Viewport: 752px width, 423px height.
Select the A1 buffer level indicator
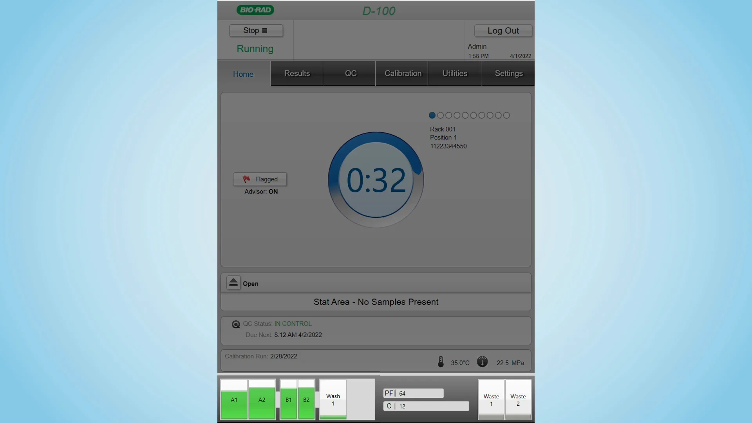click(234, 399)
